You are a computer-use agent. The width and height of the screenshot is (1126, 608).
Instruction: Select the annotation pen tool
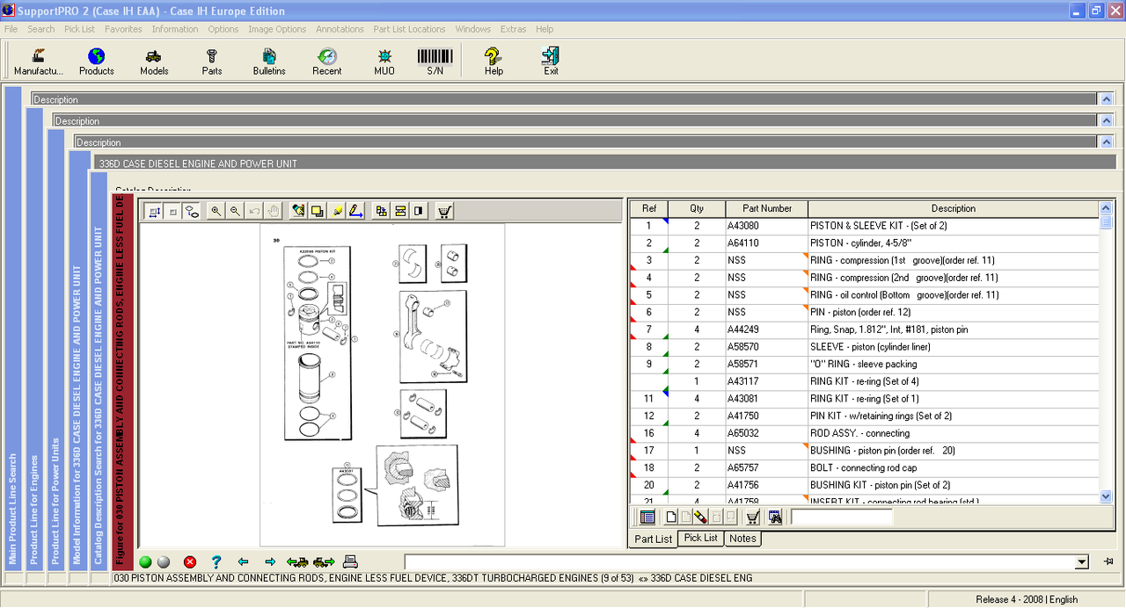tap(298, 211)
